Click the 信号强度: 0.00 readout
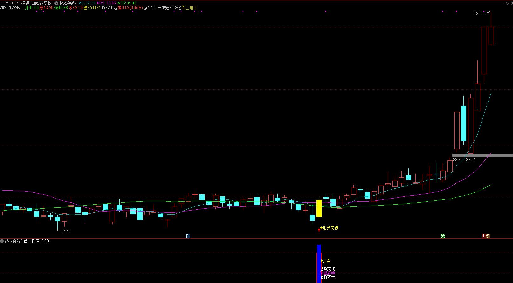The height and width of the screenshot is (283, 513). 37,241
